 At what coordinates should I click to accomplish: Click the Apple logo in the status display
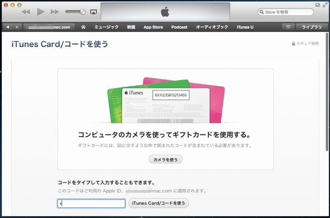(x=165, y=12)
